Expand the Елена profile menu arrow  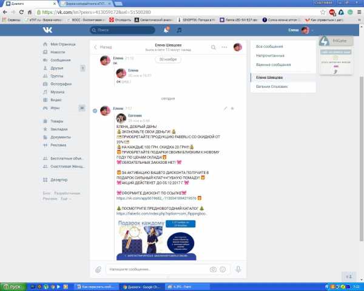pos(312,30)
